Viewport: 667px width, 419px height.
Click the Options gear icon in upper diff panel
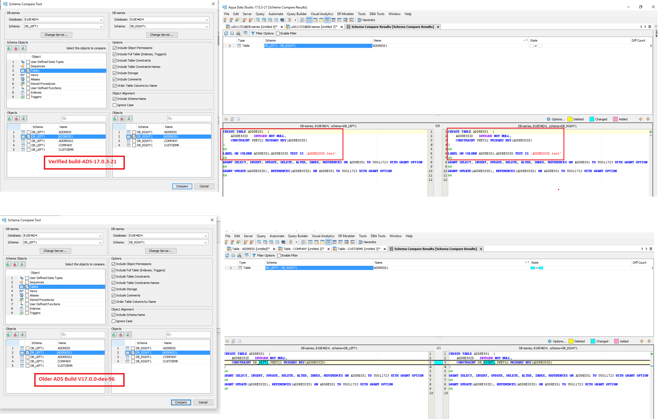548,119
